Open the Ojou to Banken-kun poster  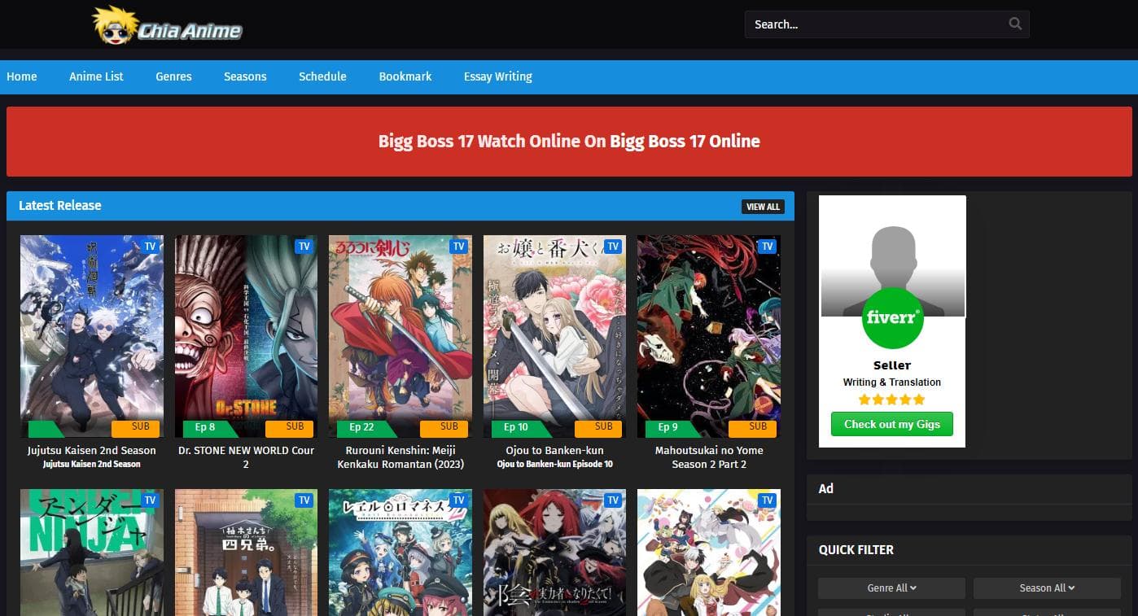tap(554, 337)
